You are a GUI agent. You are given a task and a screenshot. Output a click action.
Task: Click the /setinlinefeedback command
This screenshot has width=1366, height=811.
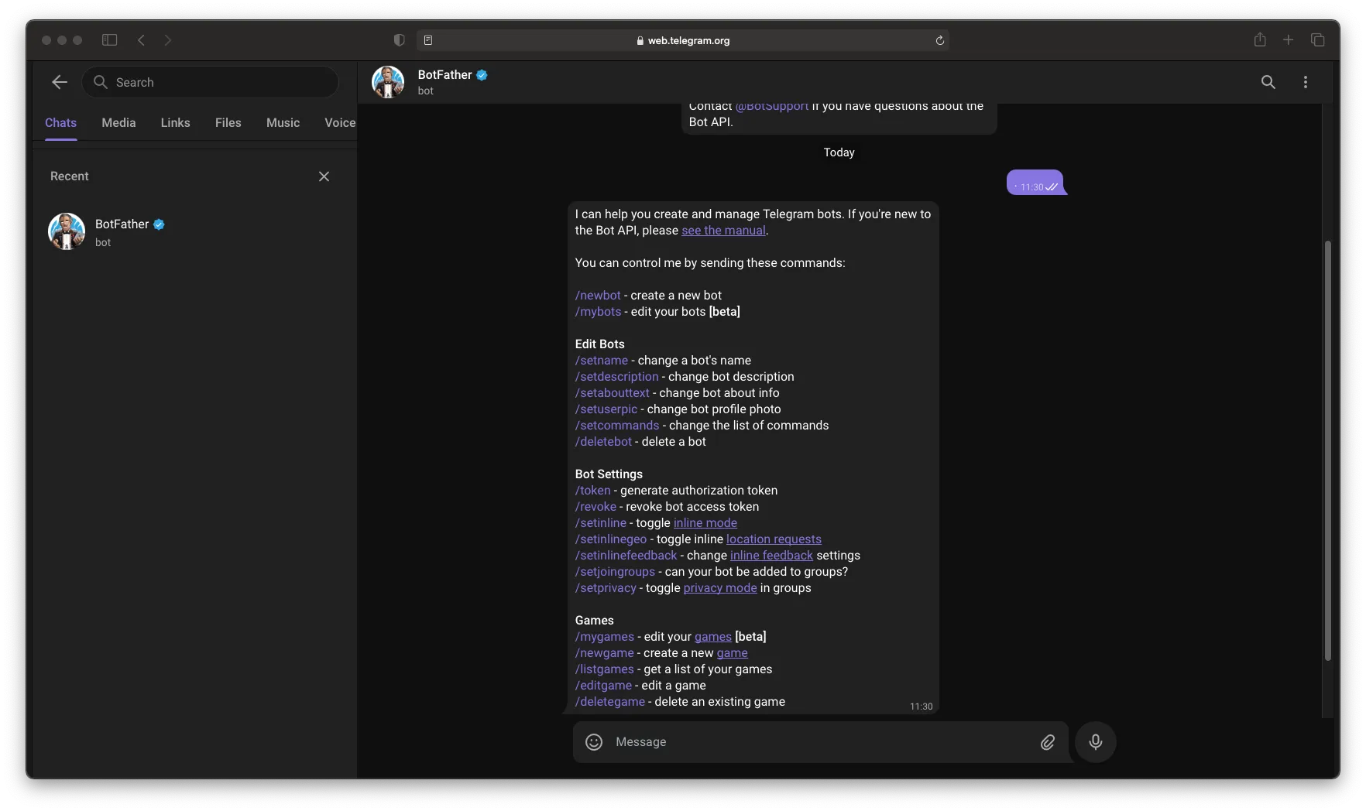(626, 556)
